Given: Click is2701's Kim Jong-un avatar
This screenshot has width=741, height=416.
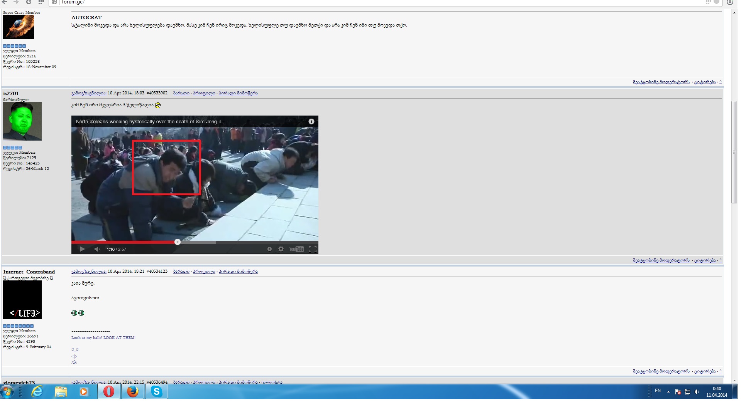Looking at the screenshot, I should click(x=22, y=121).
